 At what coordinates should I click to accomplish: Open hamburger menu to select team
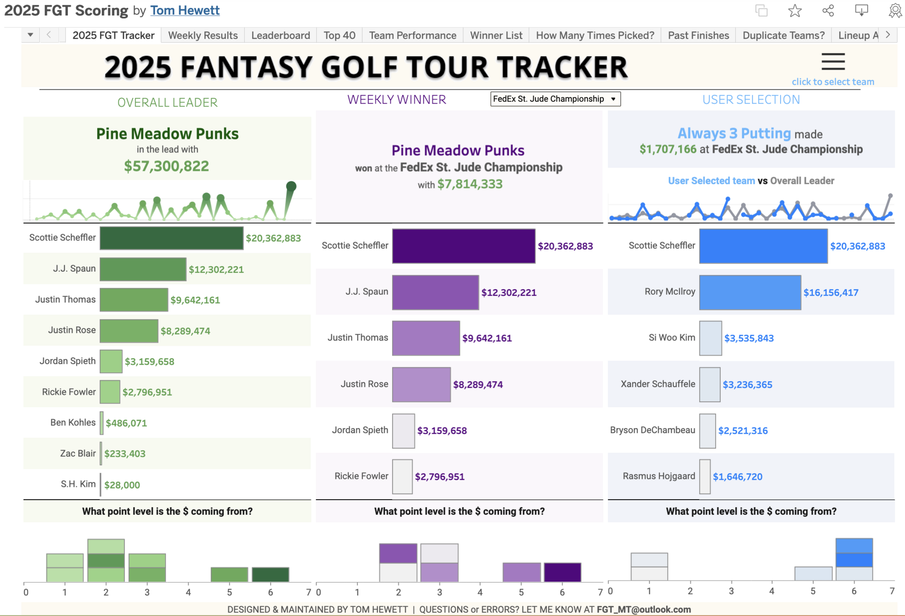[x=833, y=62]
